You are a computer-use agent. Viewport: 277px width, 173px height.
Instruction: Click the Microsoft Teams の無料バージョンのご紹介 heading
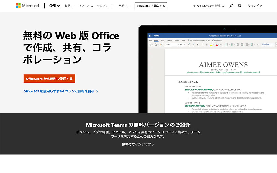pyautogui.click(x=138, y=125)
